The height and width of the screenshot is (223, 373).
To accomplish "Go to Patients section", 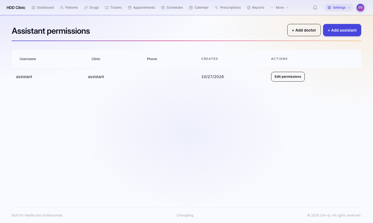I will tap(69, 8).
